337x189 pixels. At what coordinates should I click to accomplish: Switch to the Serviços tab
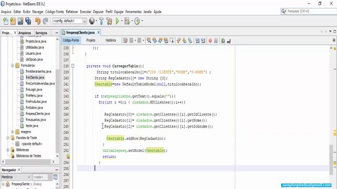(x=41, y=33)
